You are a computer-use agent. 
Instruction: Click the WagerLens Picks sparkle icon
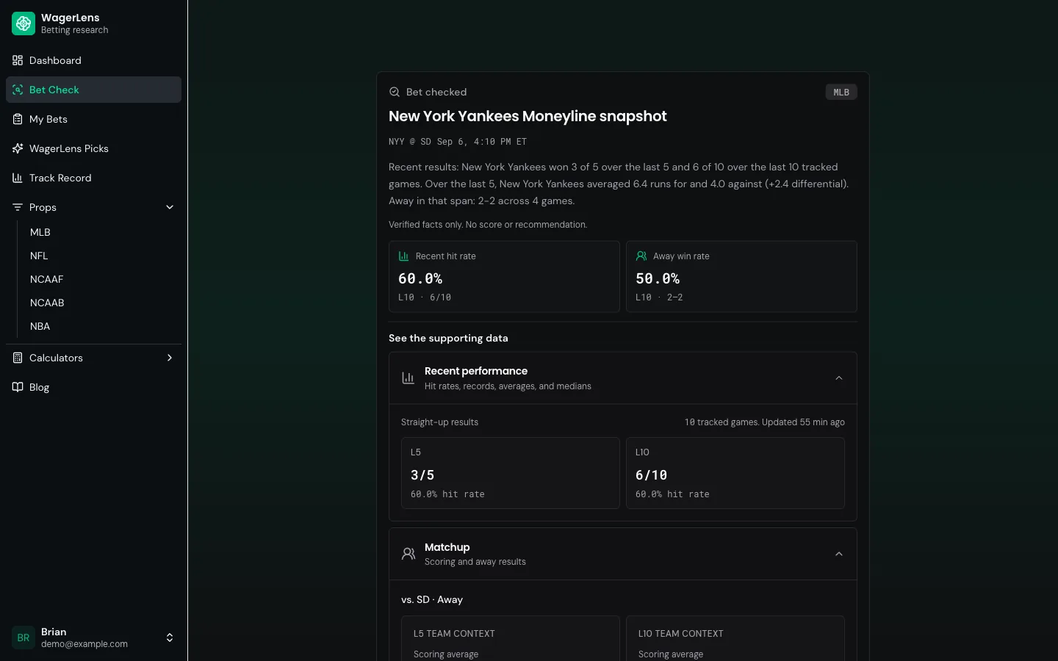coord(18,148)
